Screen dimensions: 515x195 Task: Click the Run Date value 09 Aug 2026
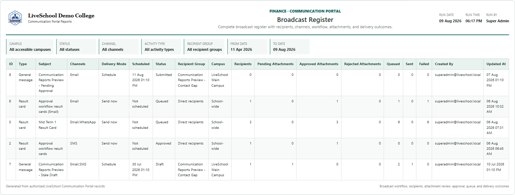click(450, 21)
